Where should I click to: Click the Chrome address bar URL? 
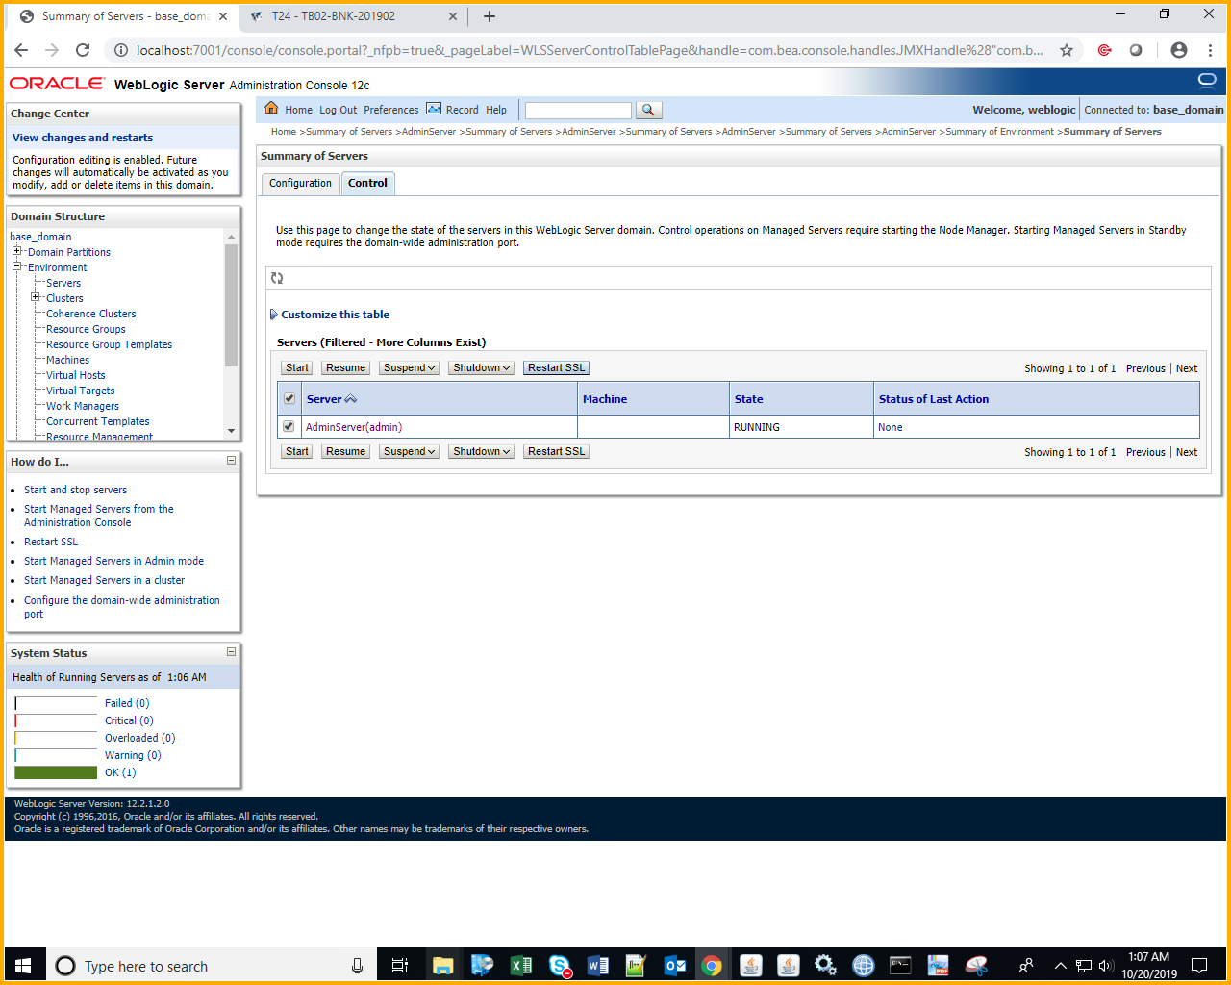pos(589,50)
